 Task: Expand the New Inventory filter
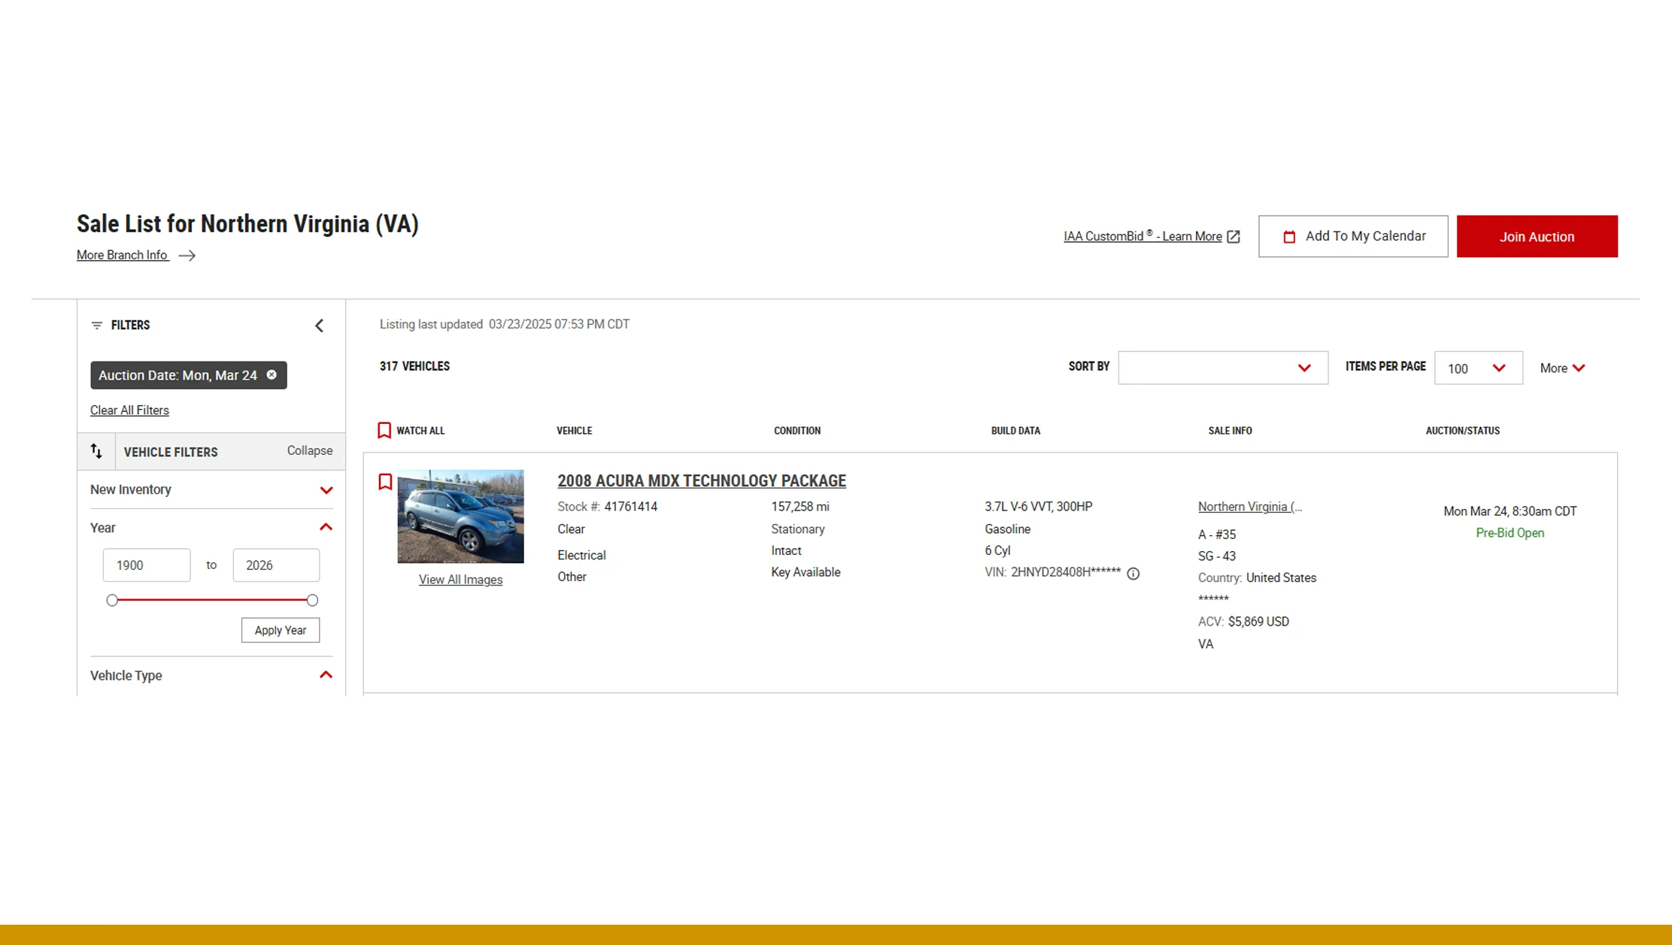pos(326,490)
